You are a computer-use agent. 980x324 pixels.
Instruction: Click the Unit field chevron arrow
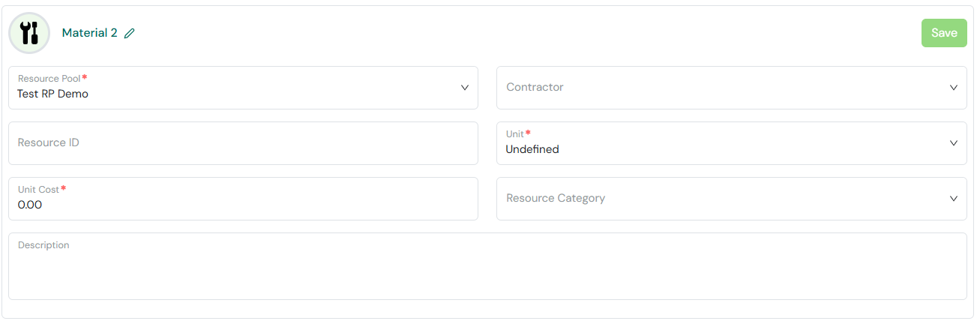pos(954,142)
